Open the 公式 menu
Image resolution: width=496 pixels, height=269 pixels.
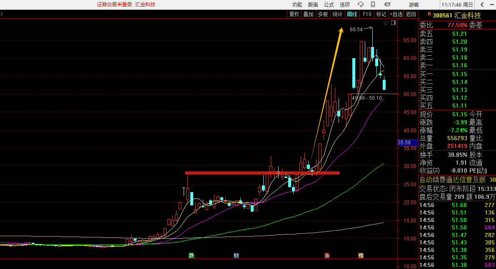(329, 5)
